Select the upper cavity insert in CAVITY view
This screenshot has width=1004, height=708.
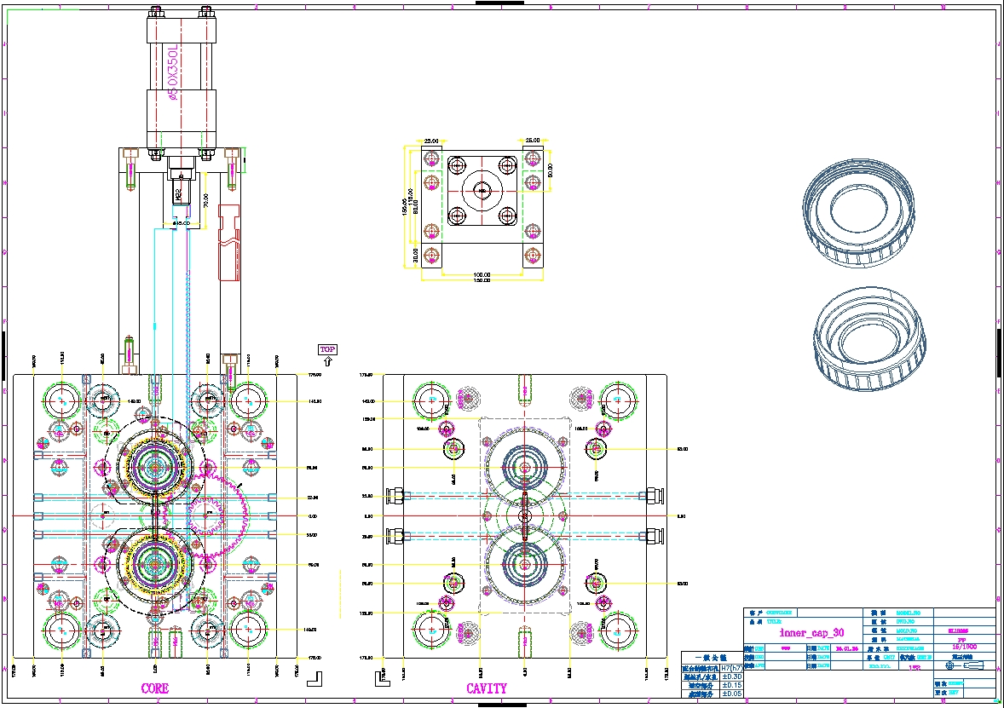[525, 468]
